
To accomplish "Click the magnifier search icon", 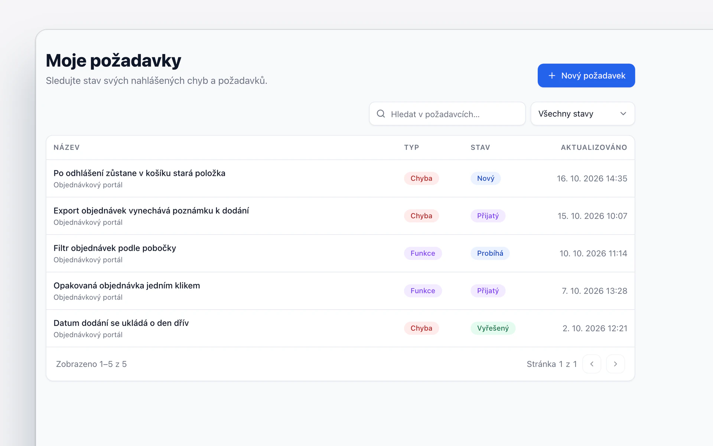I will pos(381,114).
